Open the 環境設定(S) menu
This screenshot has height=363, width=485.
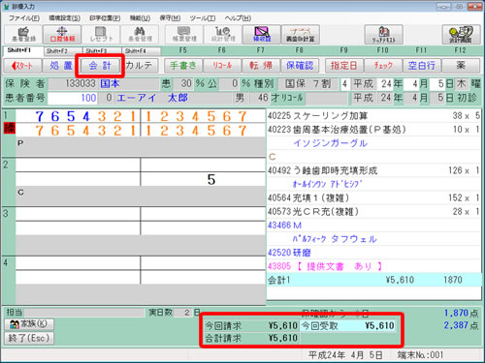(x=65, y=18)
